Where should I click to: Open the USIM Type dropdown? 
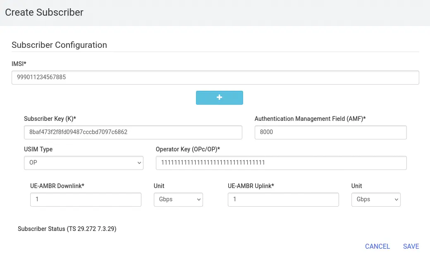coord(84,163)
